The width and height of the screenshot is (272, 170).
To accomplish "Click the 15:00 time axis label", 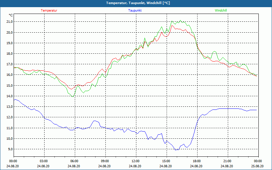I will 166,161.
